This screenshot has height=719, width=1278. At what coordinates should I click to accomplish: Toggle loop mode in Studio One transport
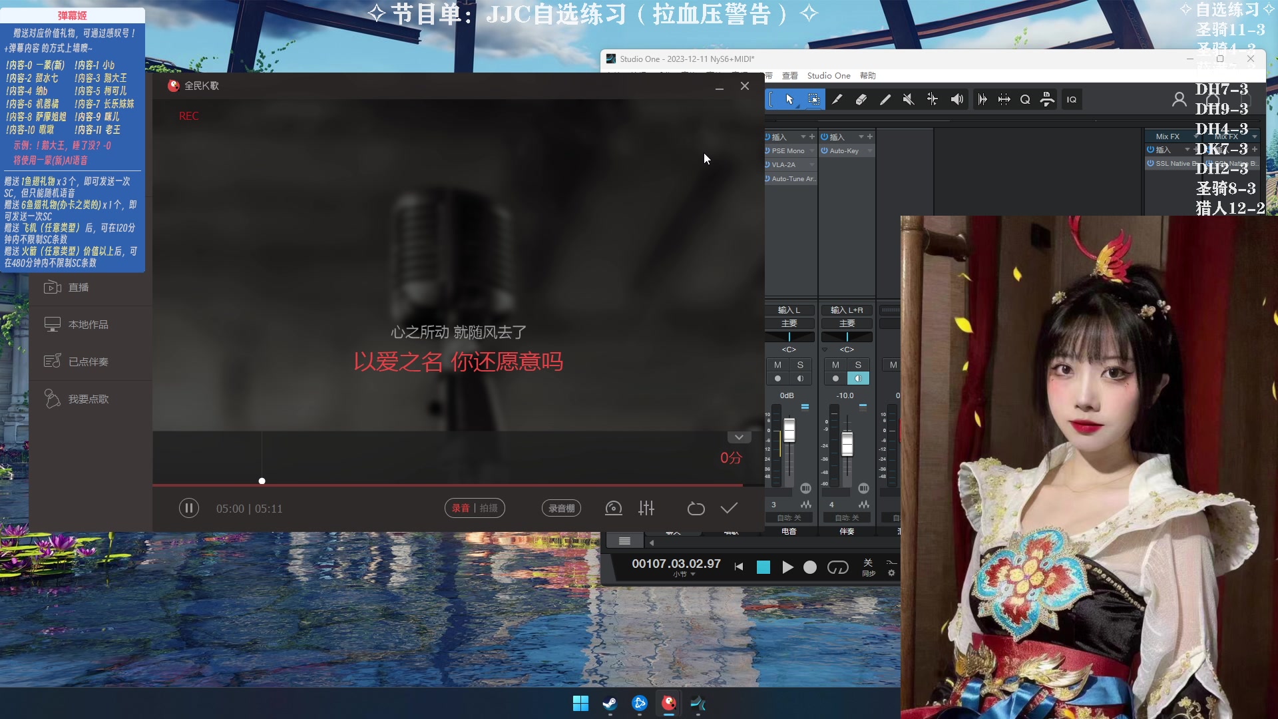pyautogui.click(x=838, y=567)
